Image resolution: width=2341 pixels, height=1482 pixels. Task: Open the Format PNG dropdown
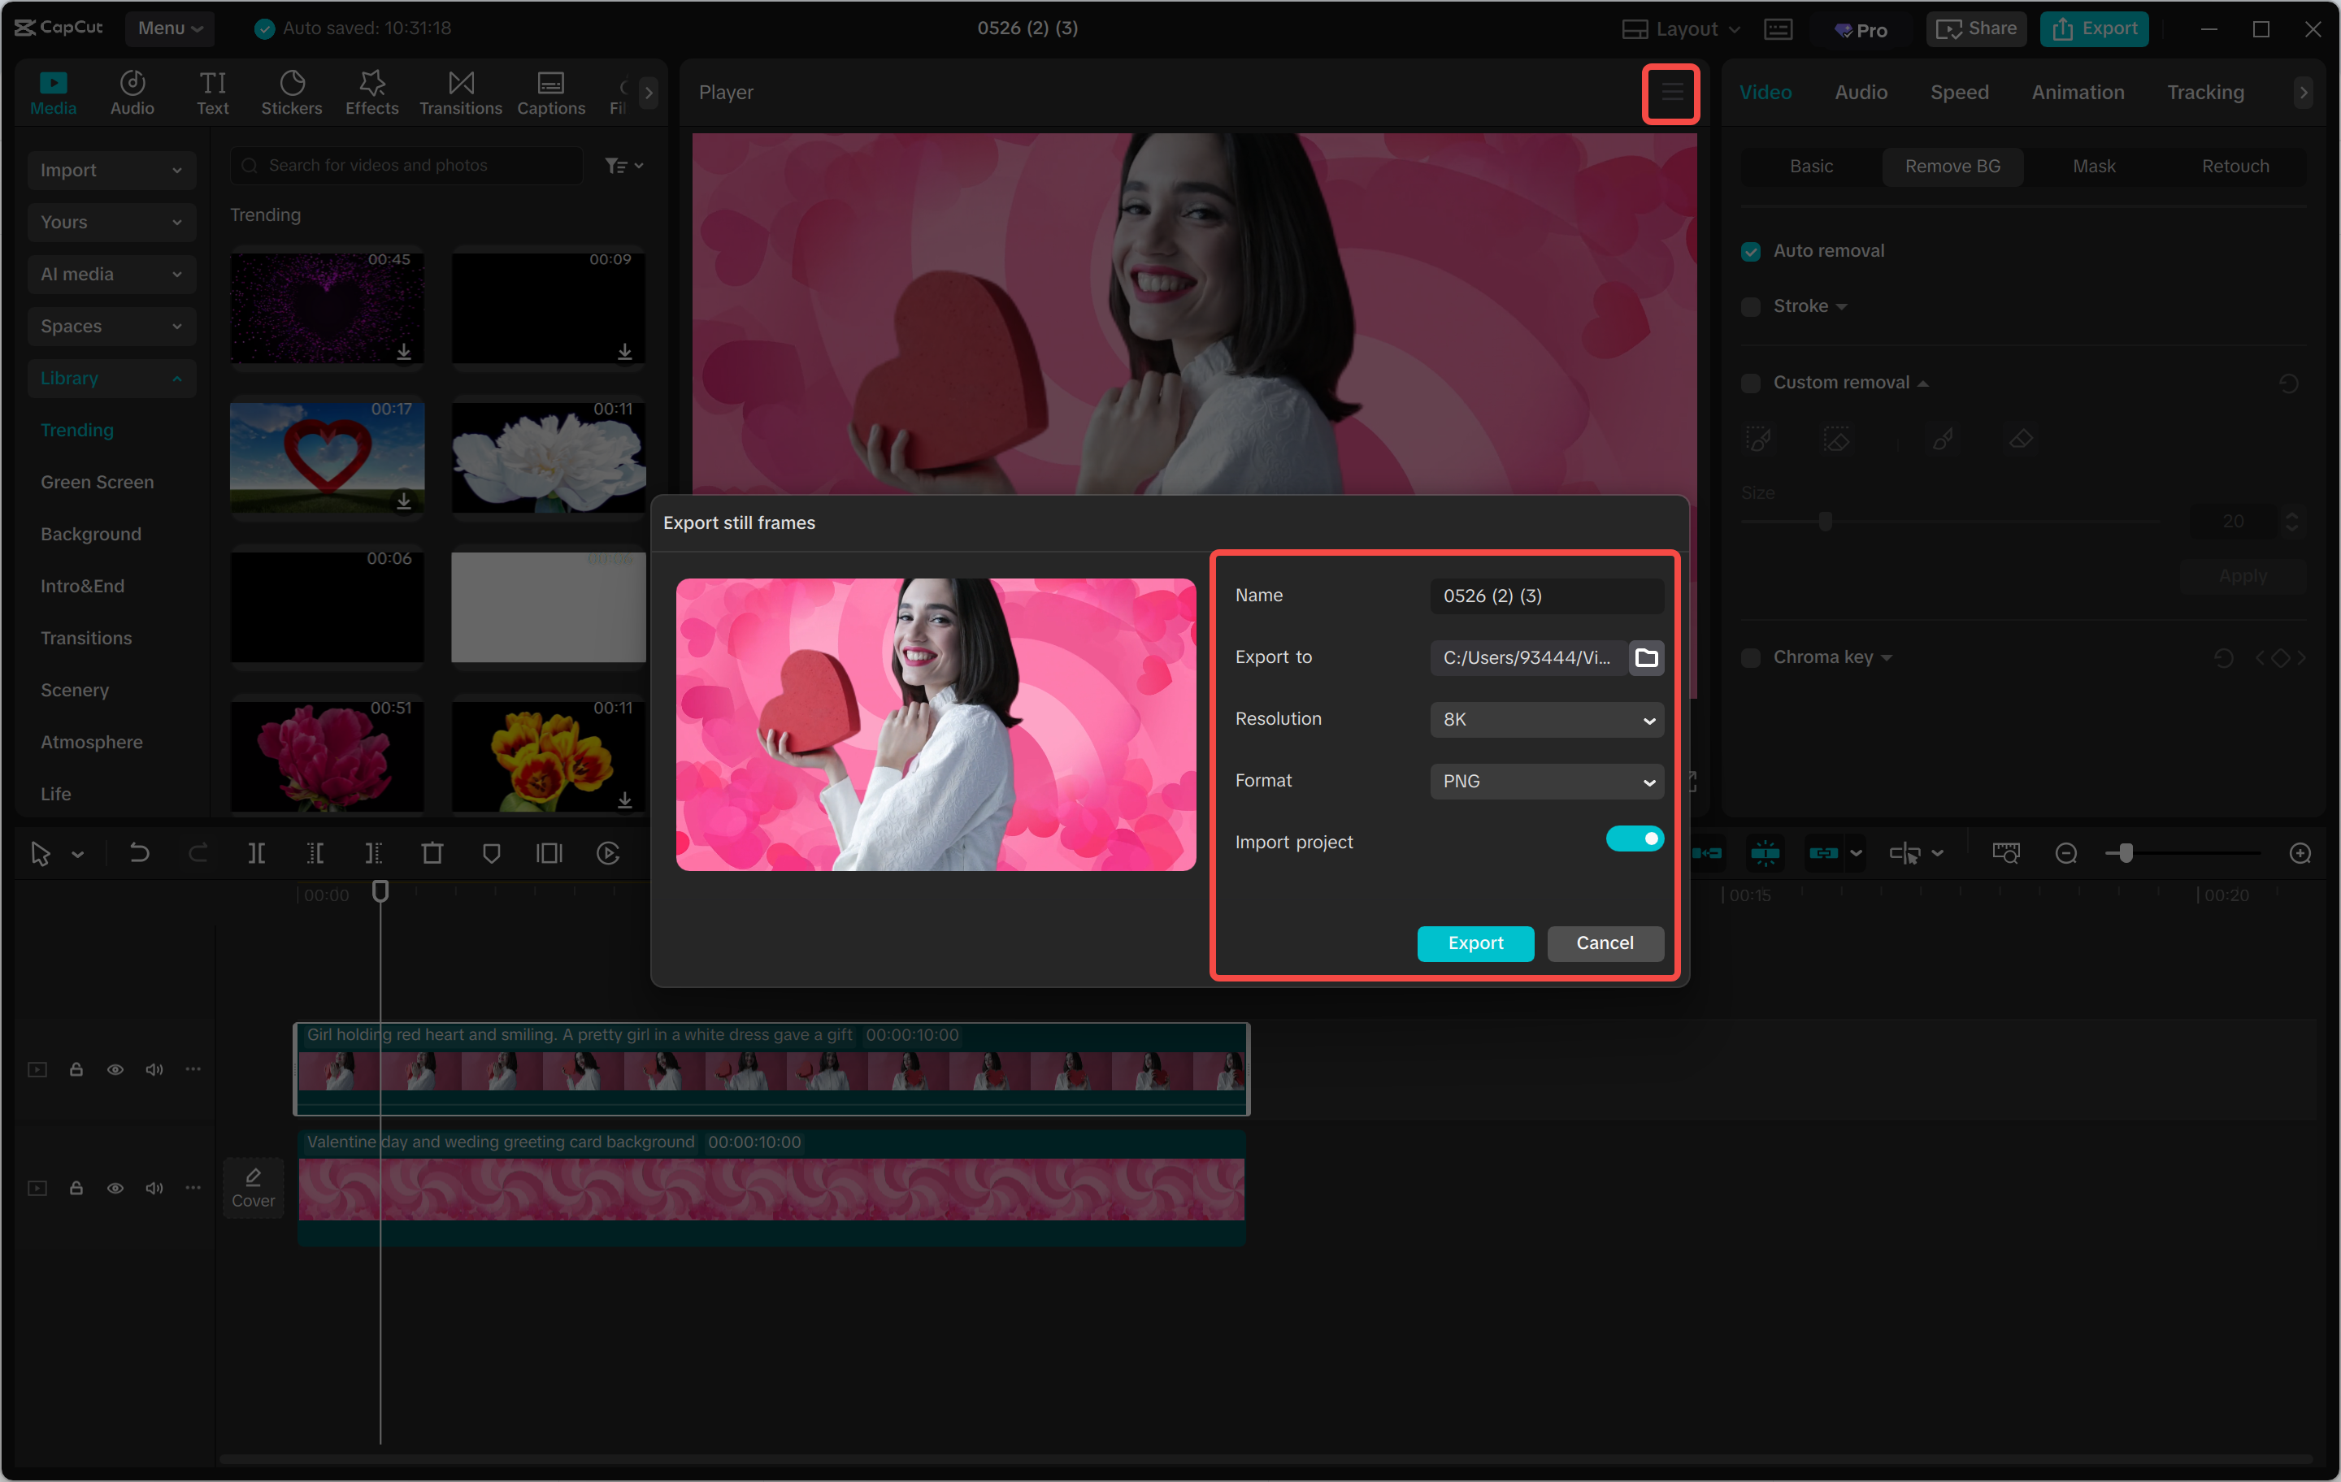(1546, 782)
